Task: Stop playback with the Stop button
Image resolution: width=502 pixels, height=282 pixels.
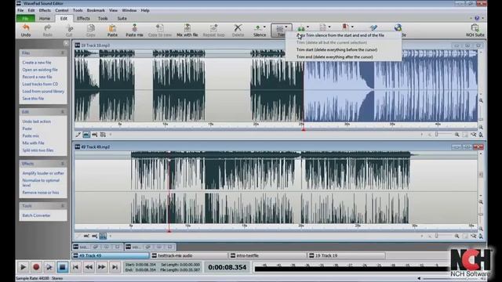Action: point(63,267)
